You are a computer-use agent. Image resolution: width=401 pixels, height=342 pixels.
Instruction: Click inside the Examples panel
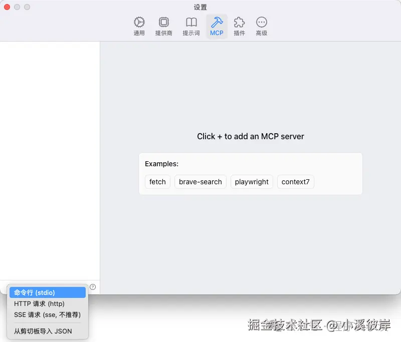(x=251, y=164)
